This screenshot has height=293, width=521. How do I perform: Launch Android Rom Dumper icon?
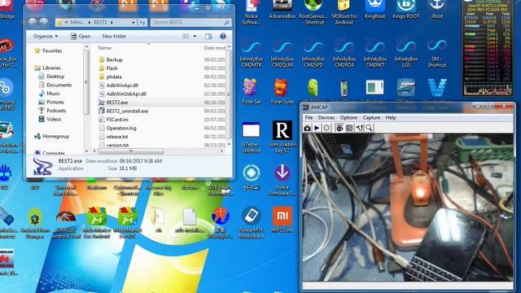coord(35,222)
